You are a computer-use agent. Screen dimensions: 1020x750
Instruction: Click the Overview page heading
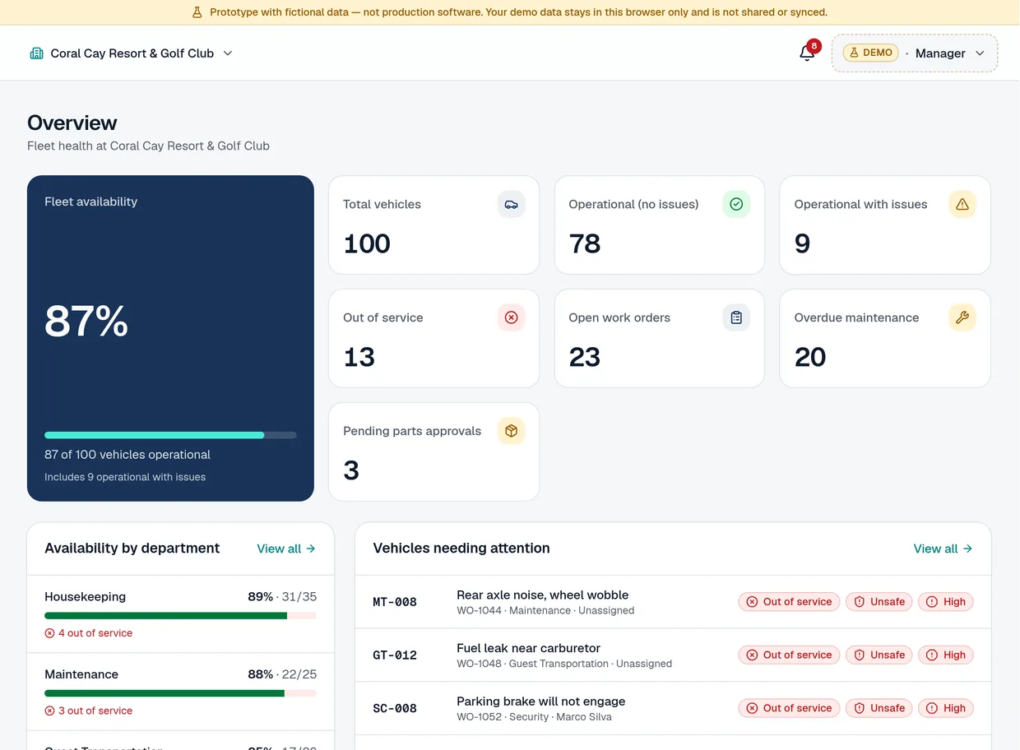click(x=72, y=123)
